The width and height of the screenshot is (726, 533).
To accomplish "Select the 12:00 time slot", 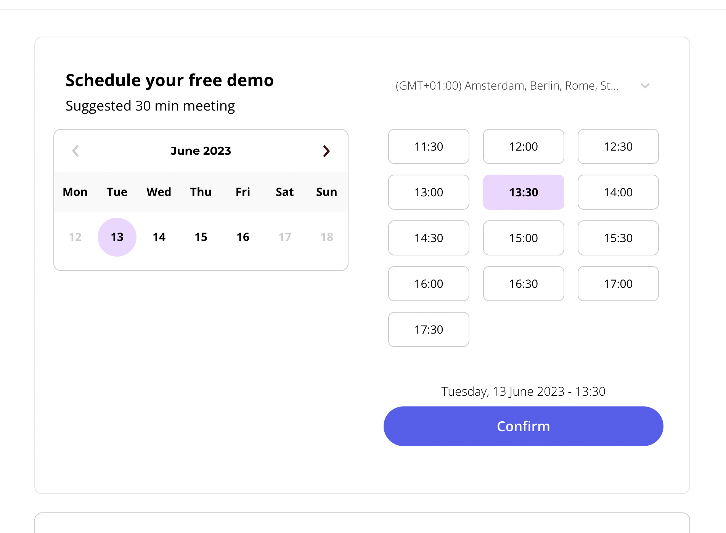I will coord(524,146).
